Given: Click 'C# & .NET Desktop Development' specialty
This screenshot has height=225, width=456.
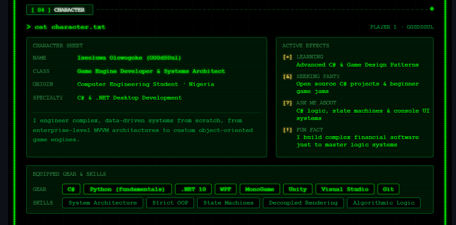Looking at the screenshot, I should 130,98.
